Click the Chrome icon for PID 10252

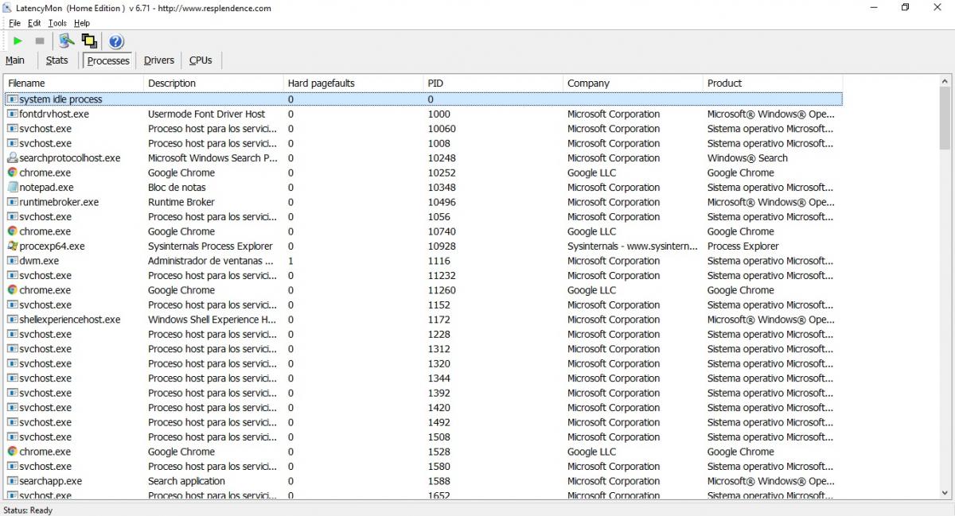click(x=13, y=173)
